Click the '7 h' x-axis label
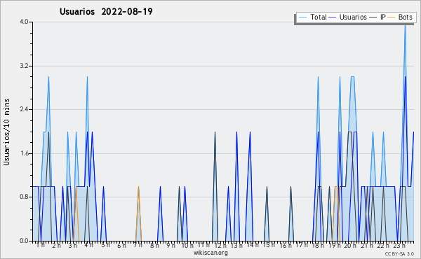Image resolution: width=421 pixels, height=259 pixels. (x=138, y=245)
